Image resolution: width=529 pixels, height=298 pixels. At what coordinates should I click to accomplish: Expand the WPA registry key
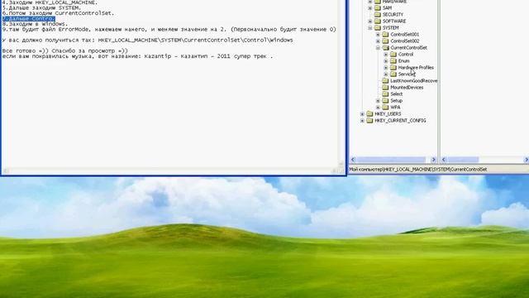click(x=378, y=107)
